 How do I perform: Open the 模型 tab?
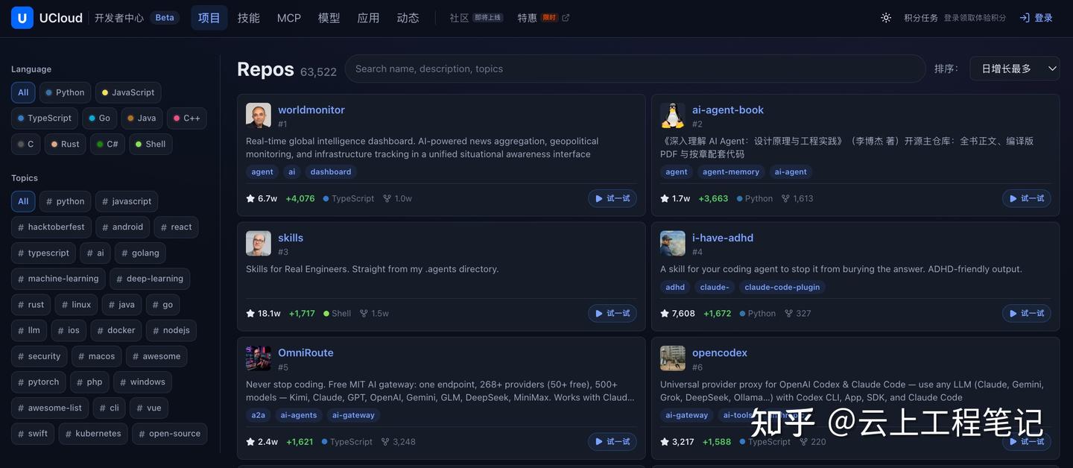(329, 18)
